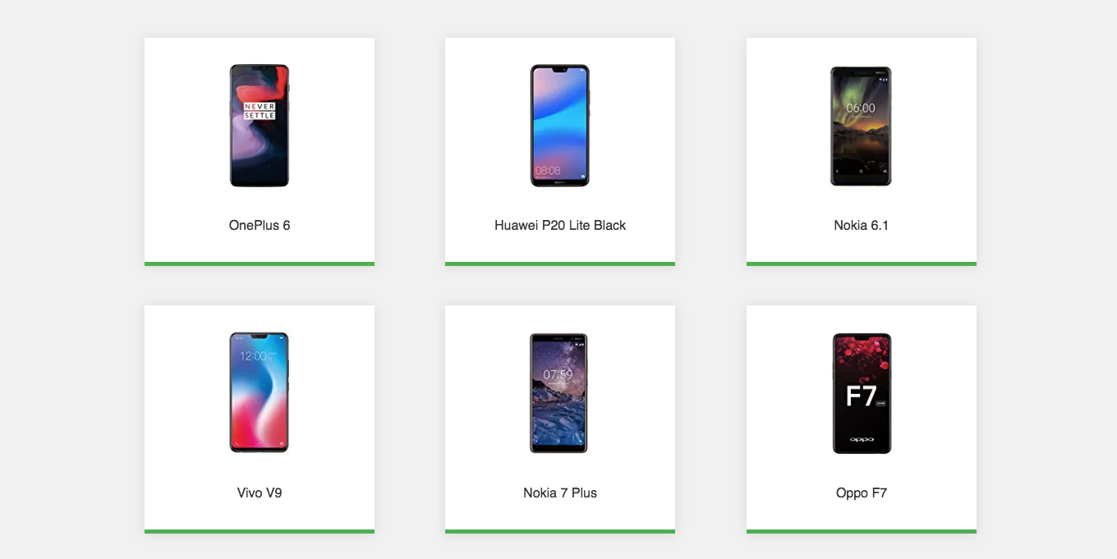1117x559 pixels.
Task: Click the green bar under Vivo V9 card
Action: pos(260,531)
